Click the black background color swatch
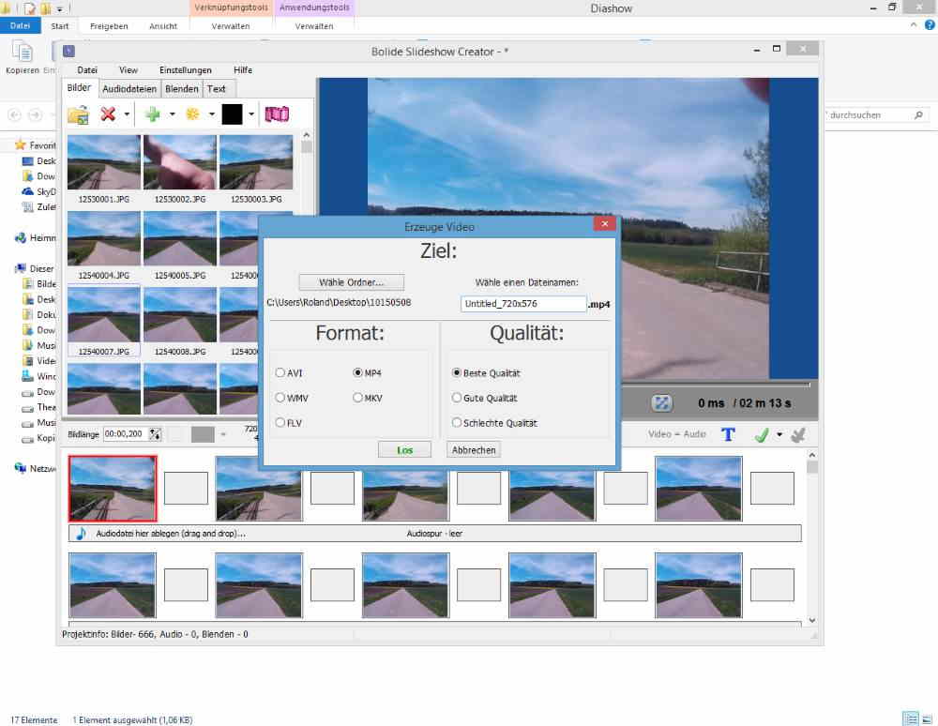Viewport: 938px width, 726px height. [232, 114]
